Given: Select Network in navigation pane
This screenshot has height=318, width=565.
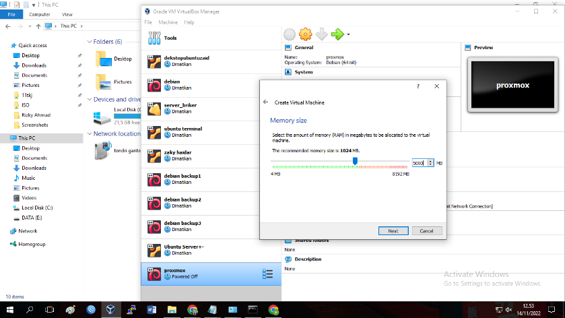Looking at the screenshot, I should tap(28, 231).
